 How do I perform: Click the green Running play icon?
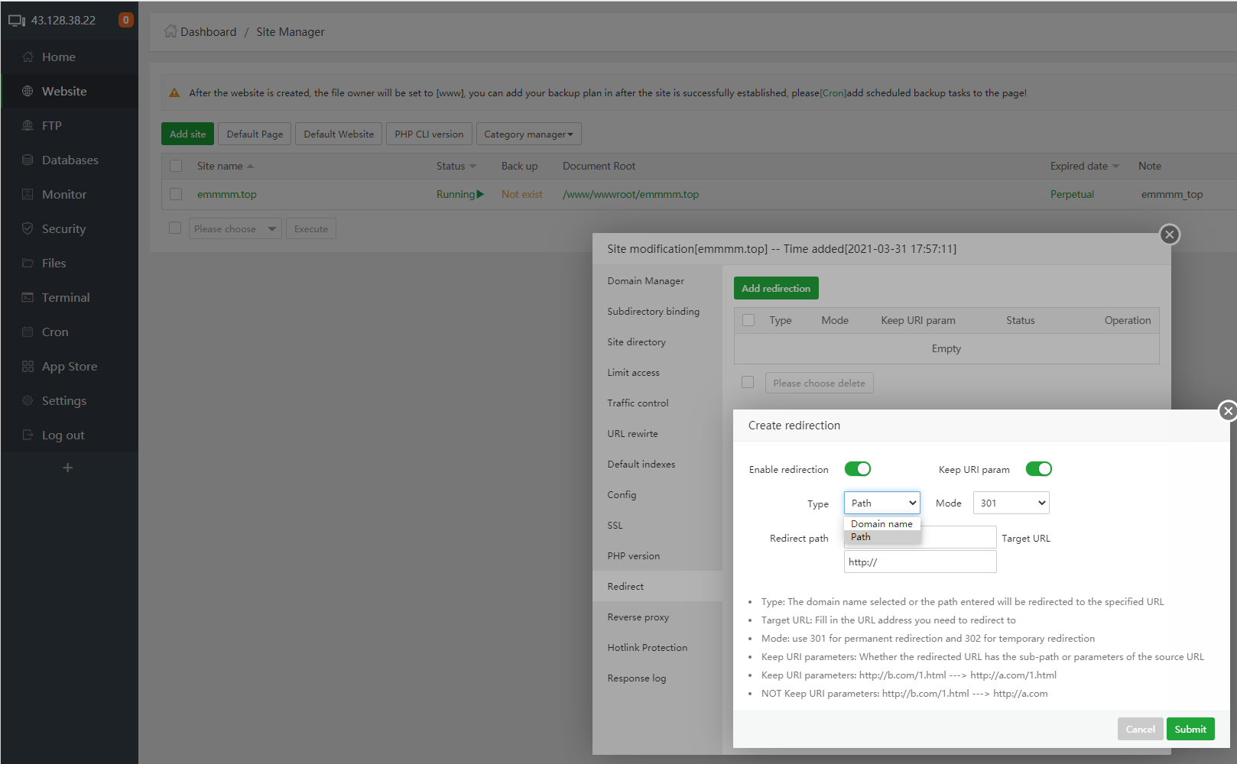(x=480, y=194)
